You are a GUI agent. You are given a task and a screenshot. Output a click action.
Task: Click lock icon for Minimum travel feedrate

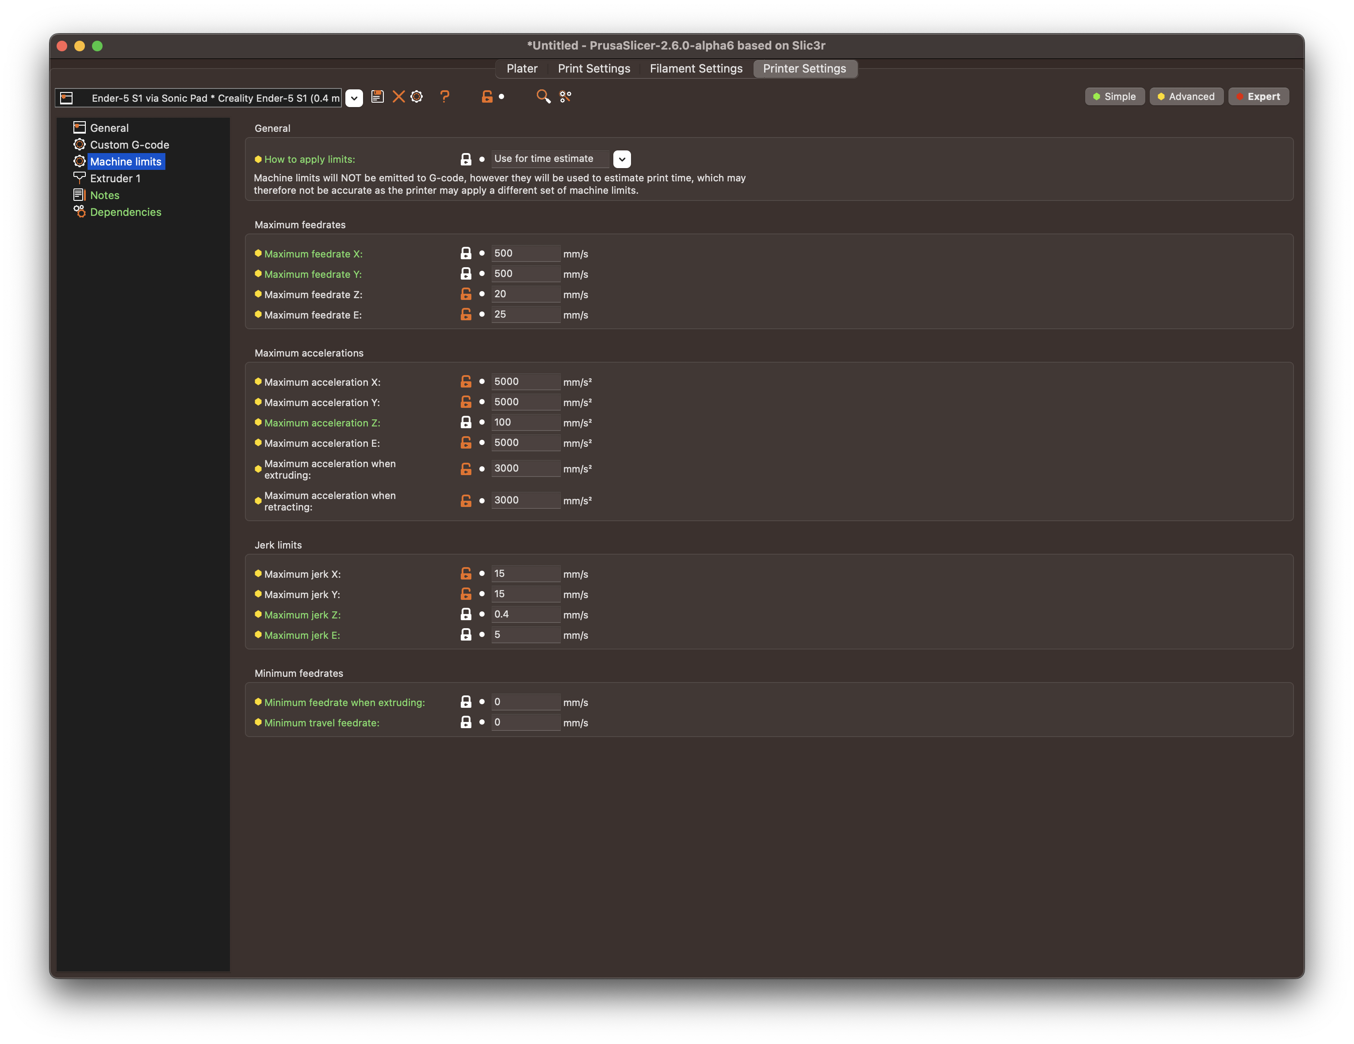point(466,722)
